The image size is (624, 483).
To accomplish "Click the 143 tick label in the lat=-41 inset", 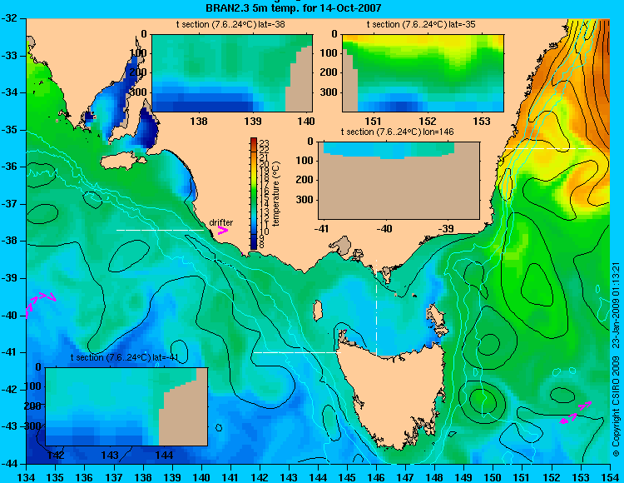I will [110, 455].
